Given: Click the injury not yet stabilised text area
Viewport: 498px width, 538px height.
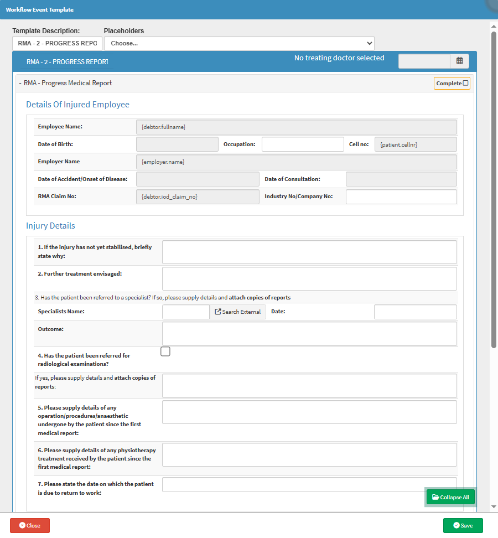Looking at the screenshot, I should coord(309,252).
